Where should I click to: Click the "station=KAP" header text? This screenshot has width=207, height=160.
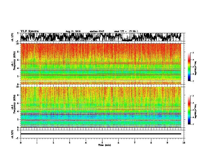coord(97,31)
